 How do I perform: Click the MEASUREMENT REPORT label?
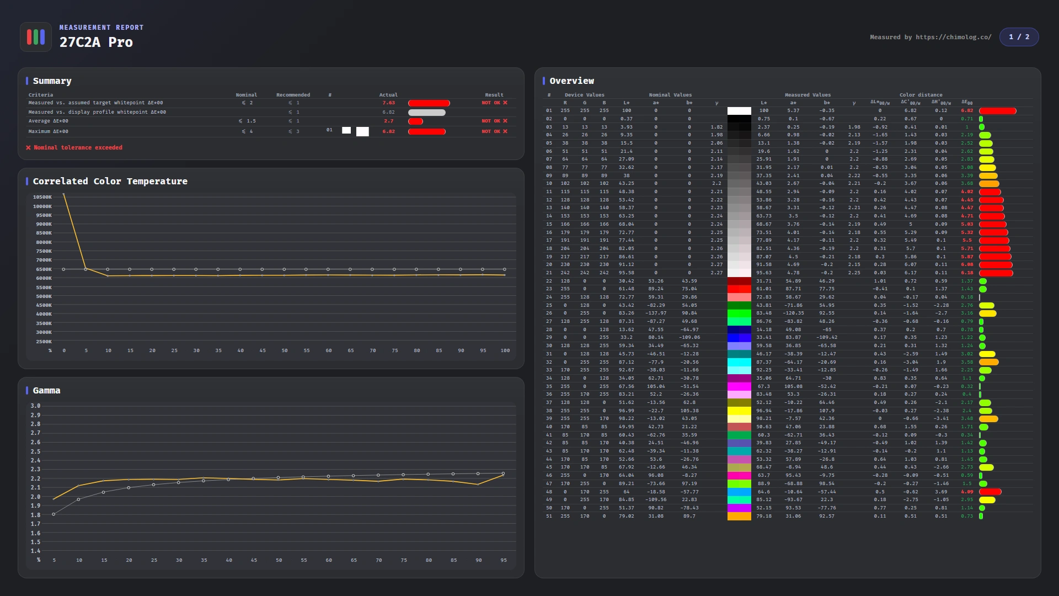click(101, 28)
